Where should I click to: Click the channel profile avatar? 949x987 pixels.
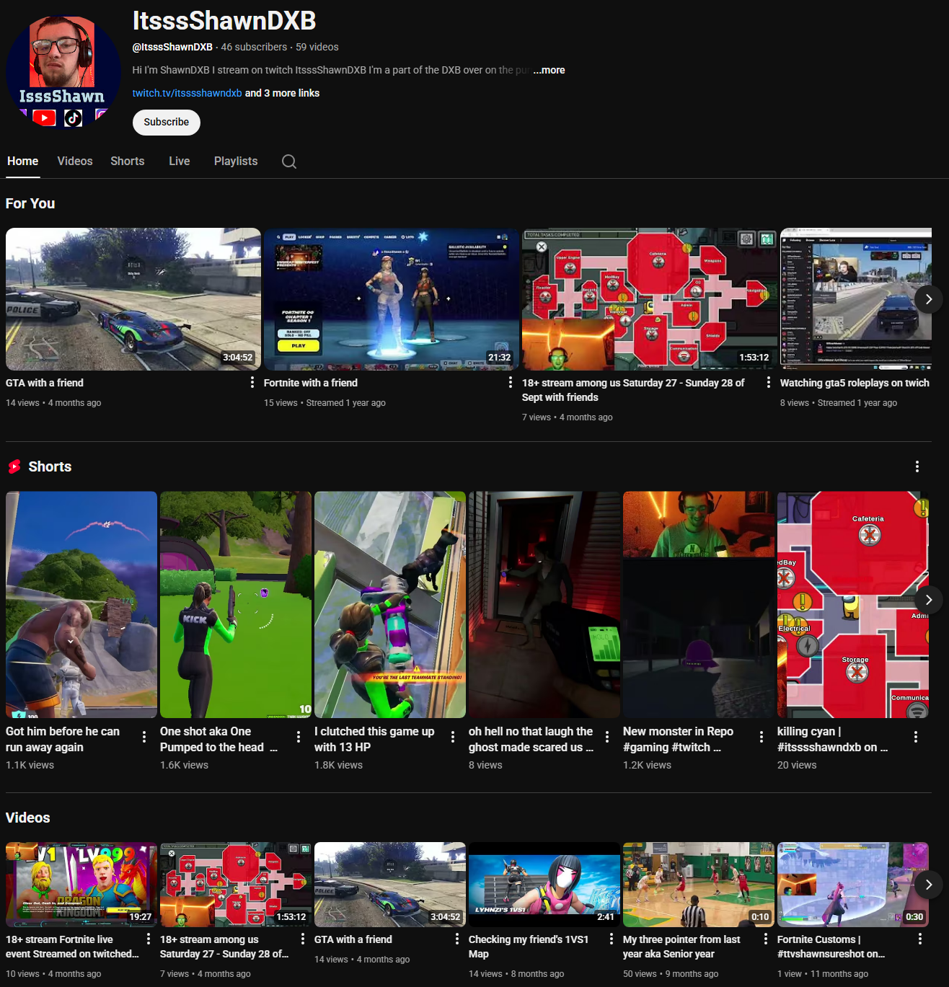[x=62, y=71]
